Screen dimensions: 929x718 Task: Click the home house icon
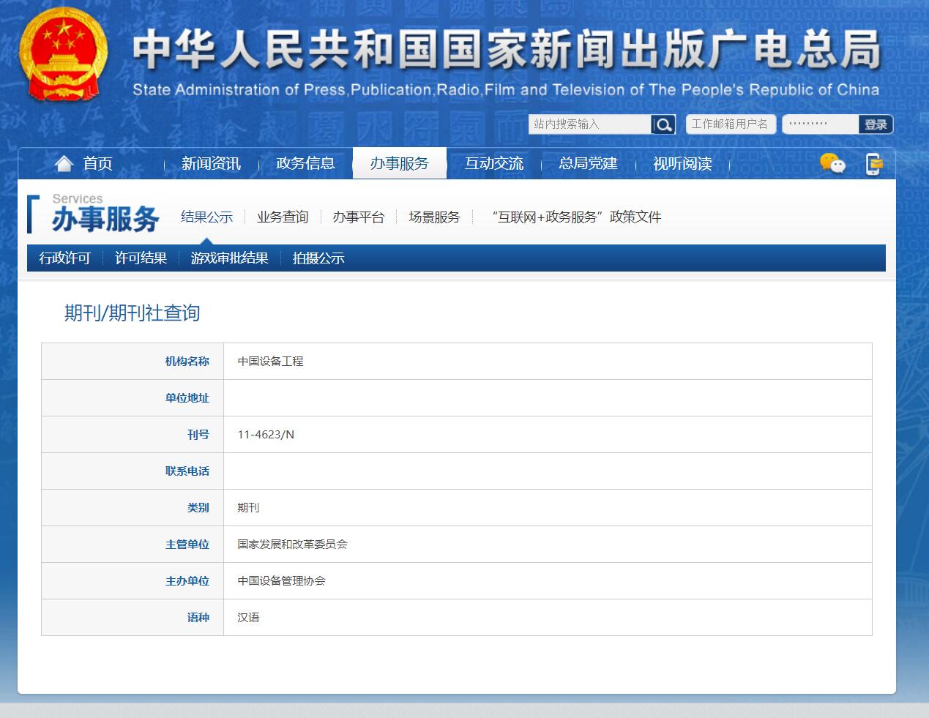pos(64,163)
